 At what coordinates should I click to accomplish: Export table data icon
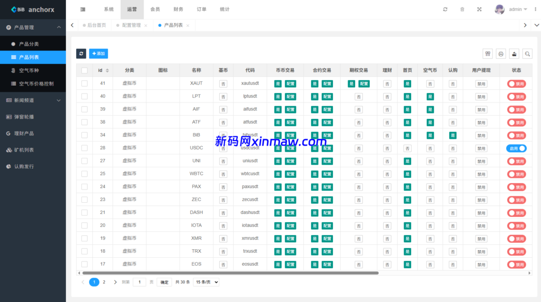514,53
